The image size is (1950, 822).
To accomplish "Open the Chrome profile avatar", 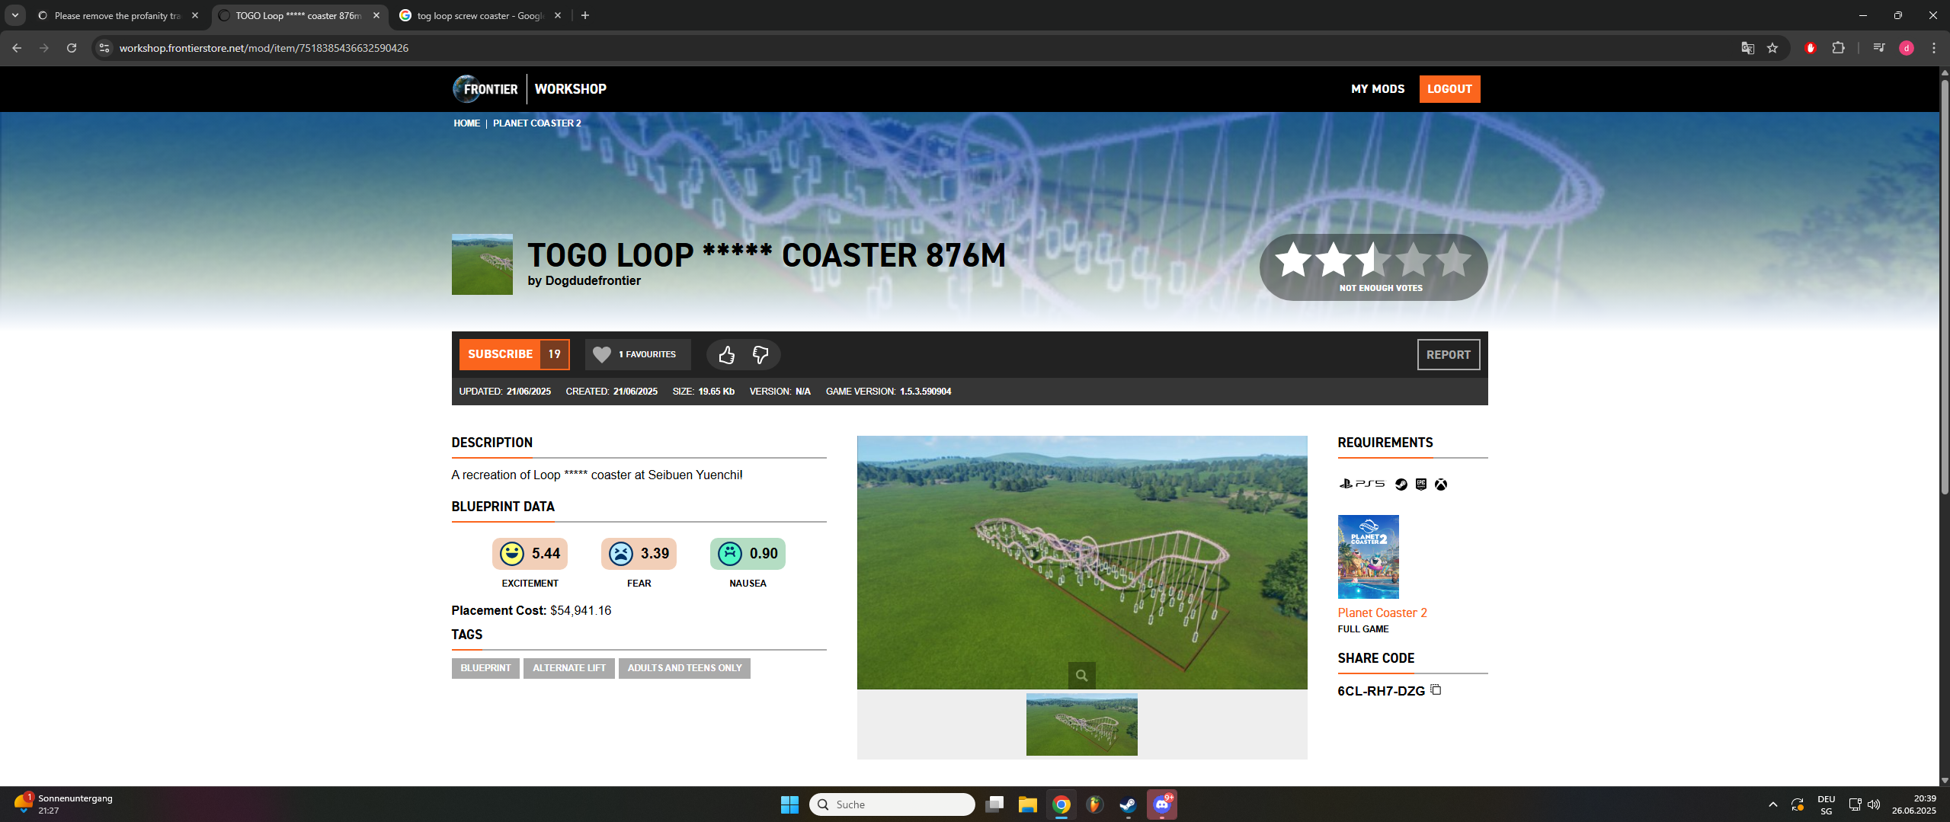I will [1907, 48].
